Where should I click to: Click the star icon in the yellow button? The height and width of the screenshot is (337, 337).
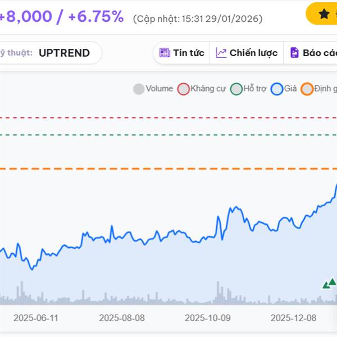[x=324, y=14]
